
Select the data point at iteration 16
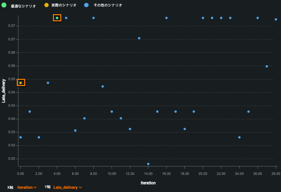click(166, 18)
